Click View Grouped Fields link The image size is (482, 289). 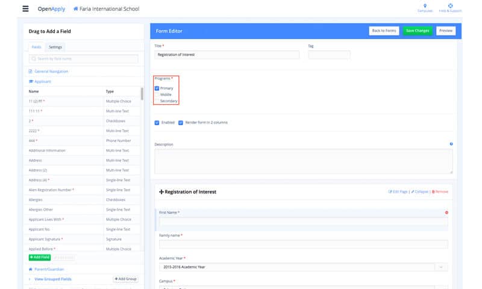point(53,279)
